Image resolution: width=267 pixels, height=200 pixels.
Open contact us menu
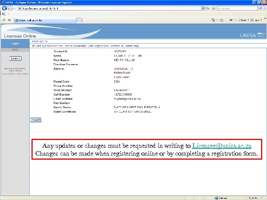coord(117,46)
